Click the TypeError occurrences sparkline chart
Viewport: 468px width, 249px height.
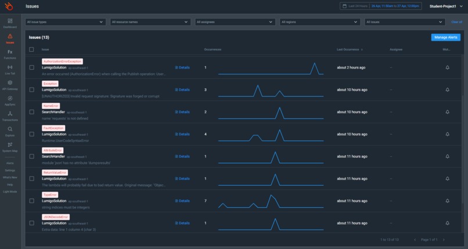click(271, 201)
